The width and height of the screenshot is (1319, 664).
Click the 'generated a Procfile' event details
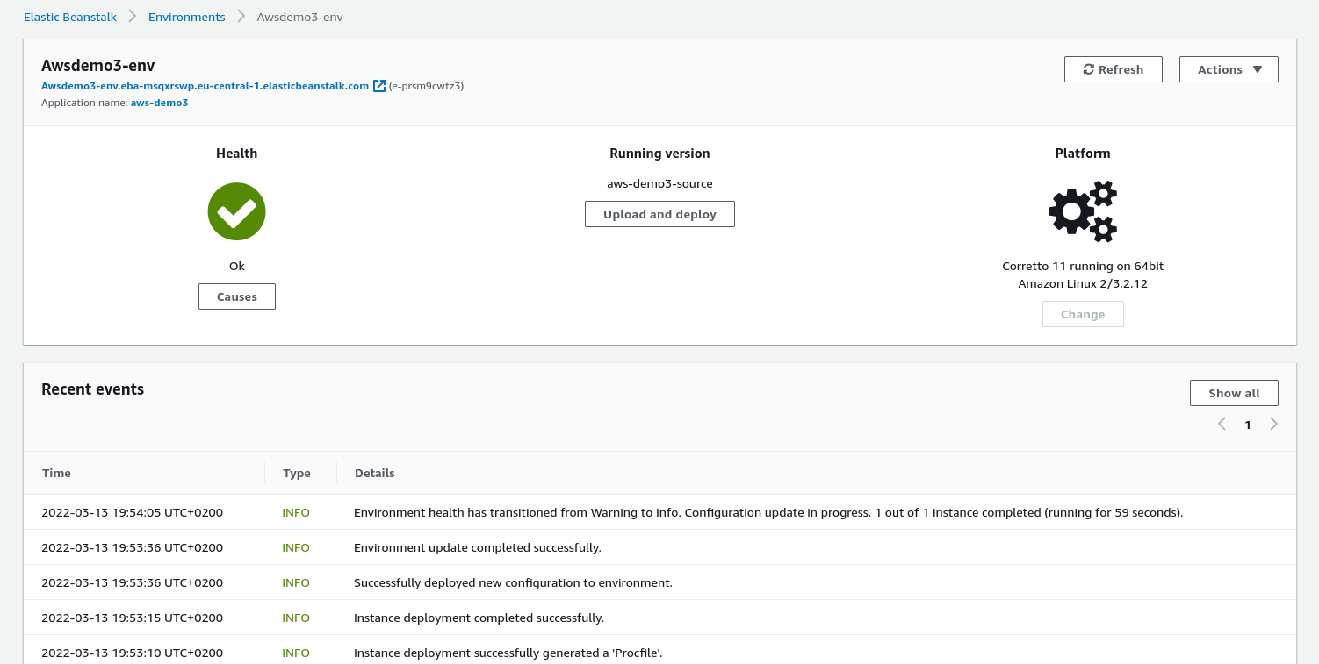[509, 653]
